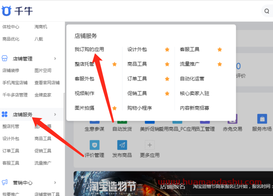Toggle favorite star for 商品工具
This screenshot has height=196, width=273.
(167, 64)
